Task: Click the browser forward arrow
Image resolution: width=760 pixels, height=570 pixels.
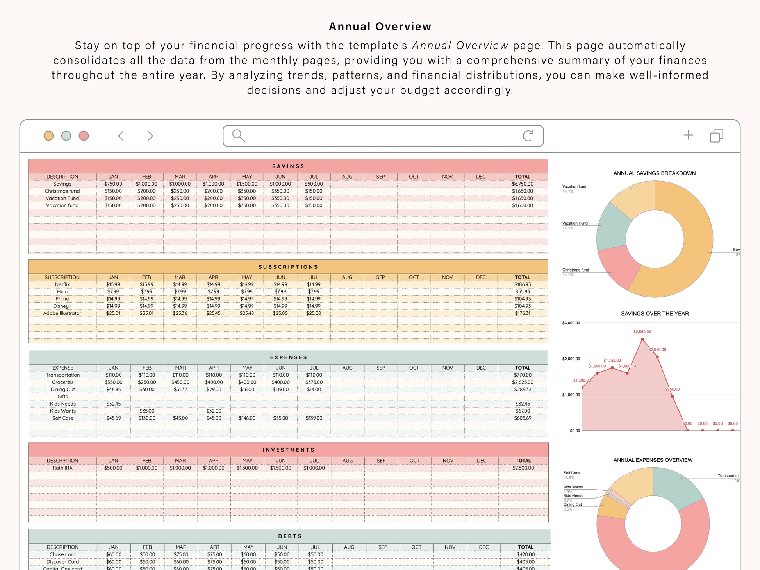Action: [150, 136]
